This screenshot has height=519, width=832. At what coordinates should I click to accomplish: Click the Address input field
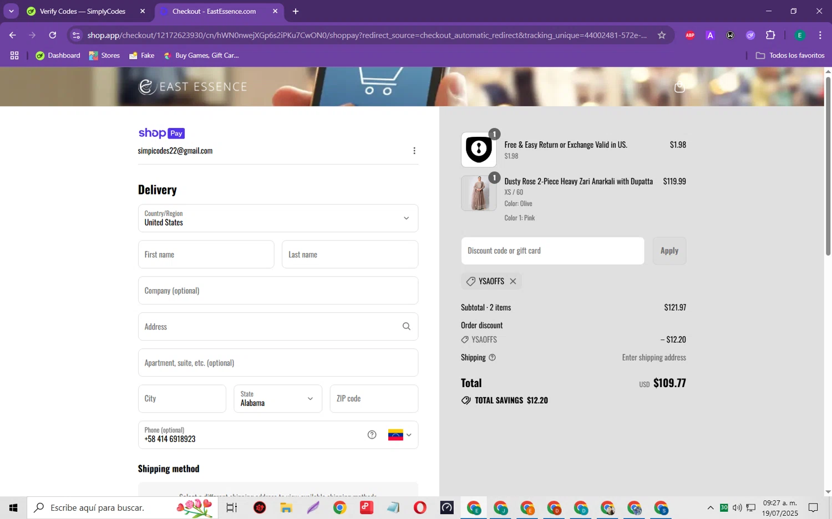(x=278, y=326)
